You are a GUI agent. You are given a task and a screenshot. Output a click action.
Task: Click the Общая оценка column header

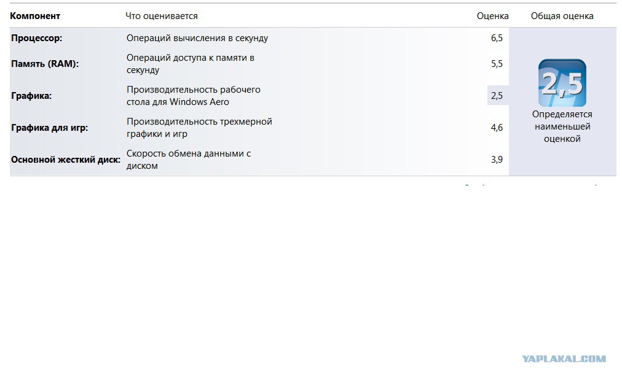click(x=562, y=16)
